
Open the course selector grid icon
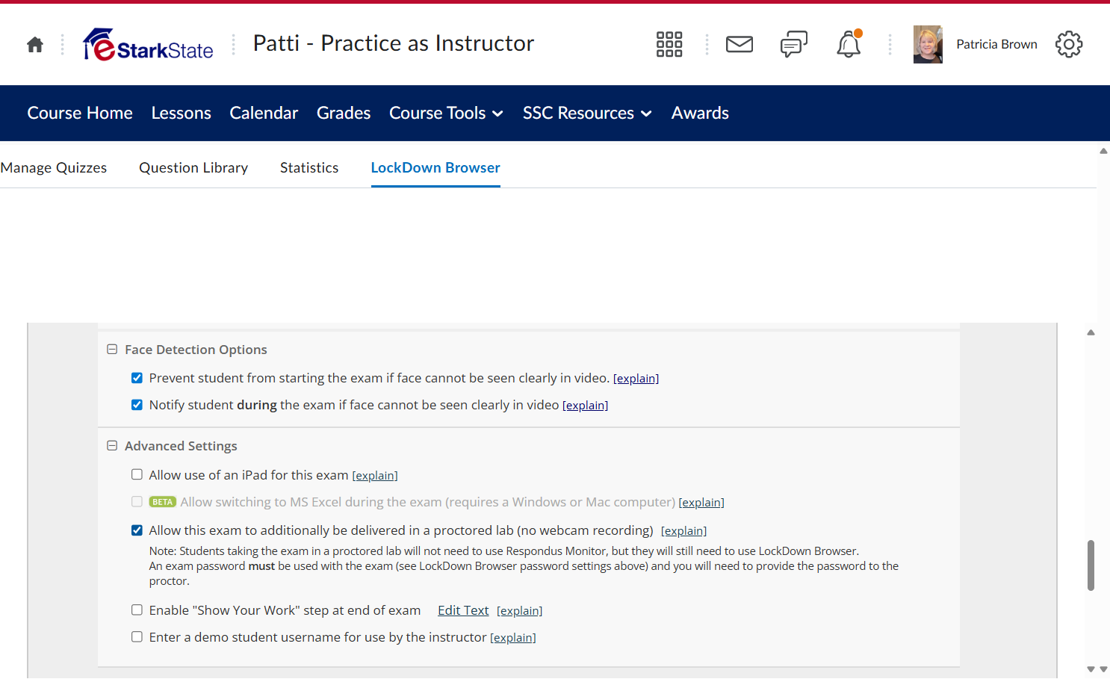click(x=669, y=45)
